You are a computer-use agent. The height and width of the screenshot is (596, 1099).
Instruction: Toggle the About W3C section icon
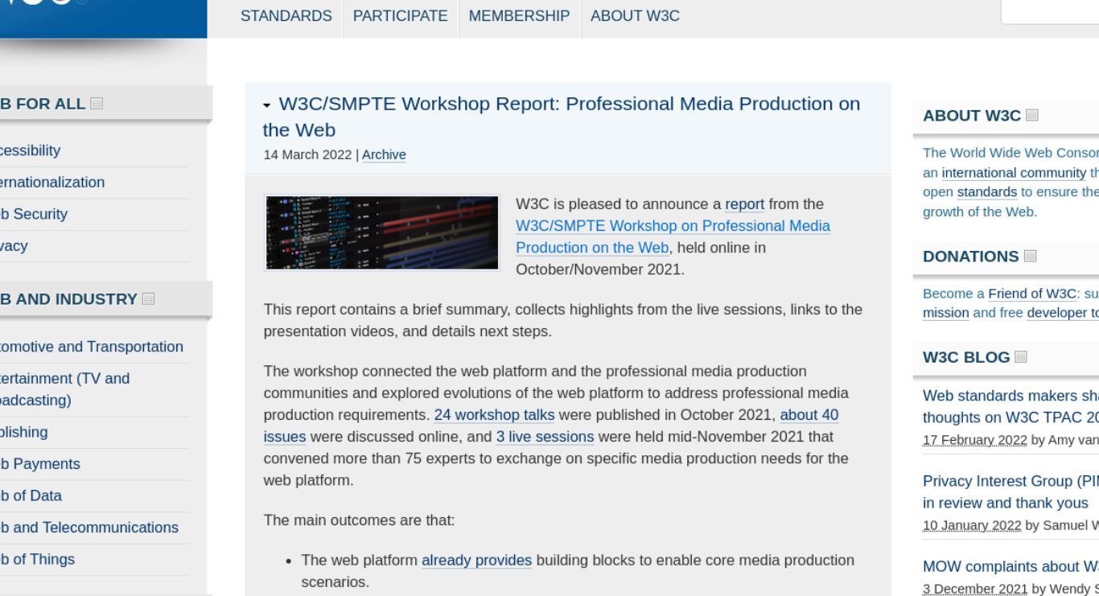click(x=1032, y=115)
